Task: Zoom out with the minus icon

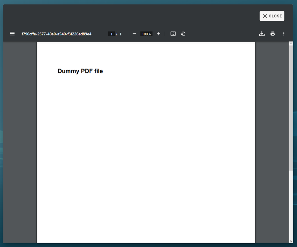Action: (x=134, y=34)
